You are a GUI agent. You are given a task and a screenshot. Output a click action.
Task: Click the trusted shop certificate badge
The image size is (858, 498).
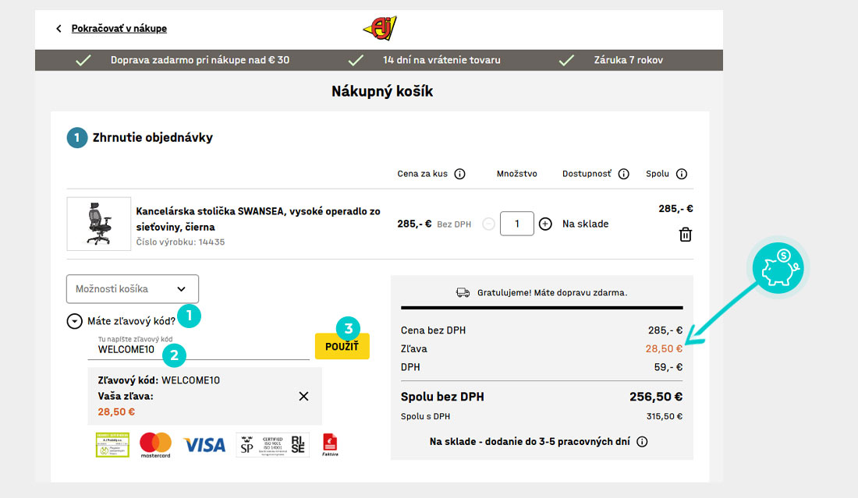coord(112,444)
